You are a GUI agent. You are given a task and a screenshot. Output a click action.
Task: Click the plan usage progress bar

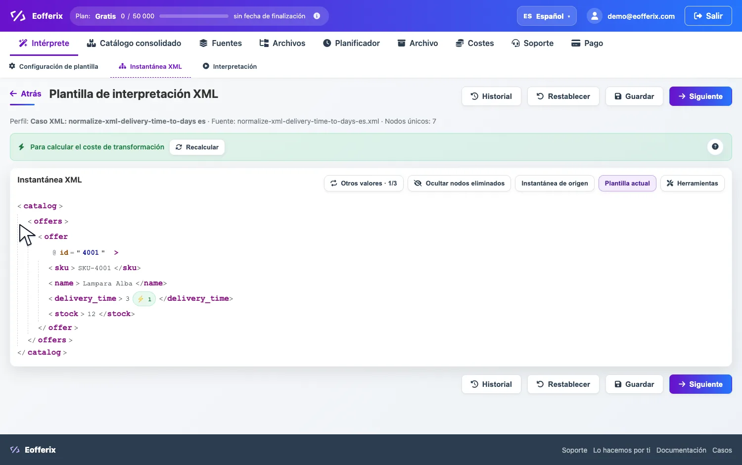point(194,16)
